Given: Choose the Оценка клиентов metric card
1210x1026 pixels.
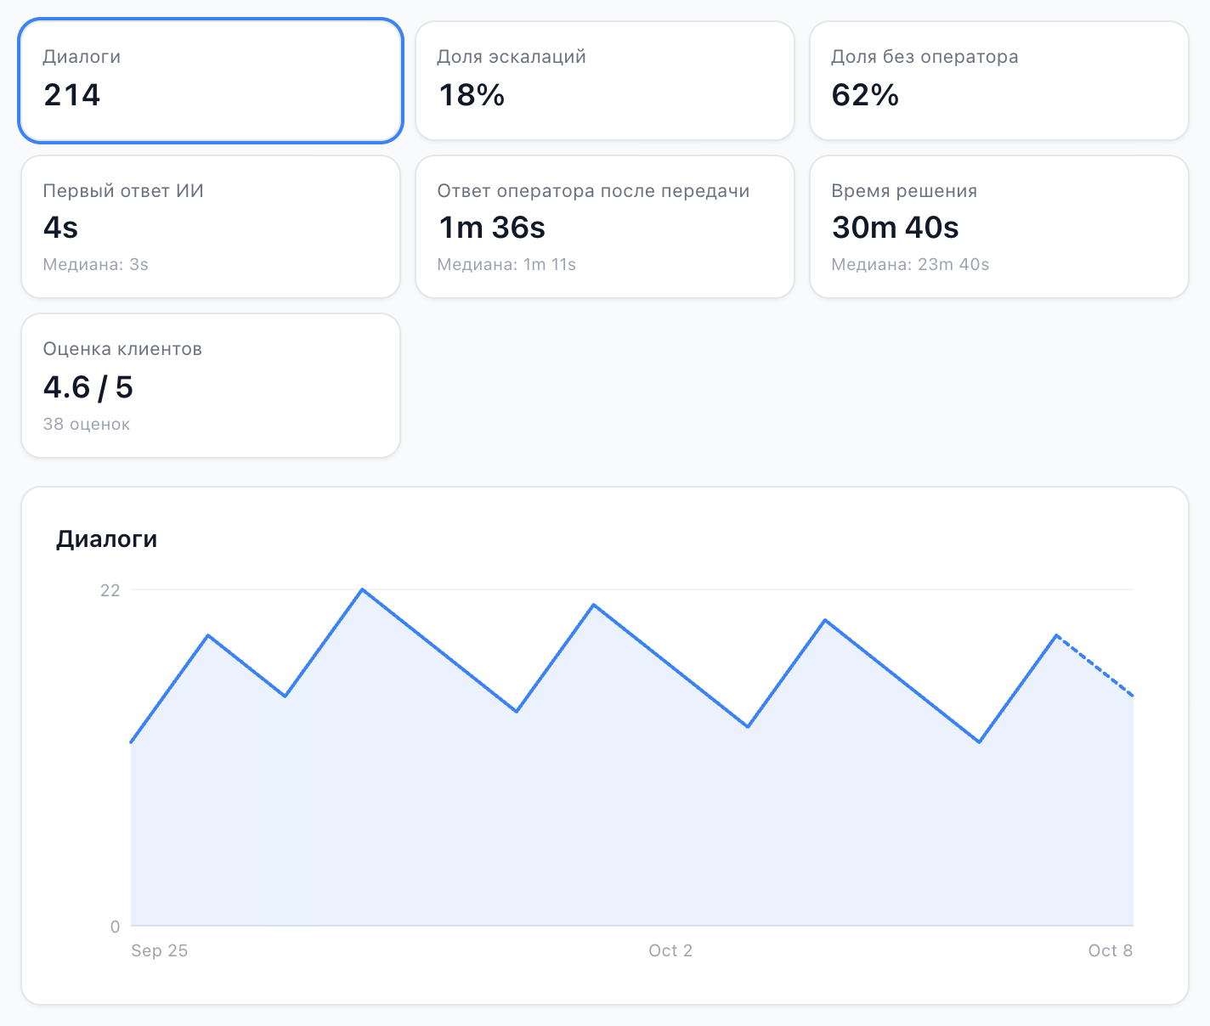Looking at the screenshot, I should (x=211, y=386).
